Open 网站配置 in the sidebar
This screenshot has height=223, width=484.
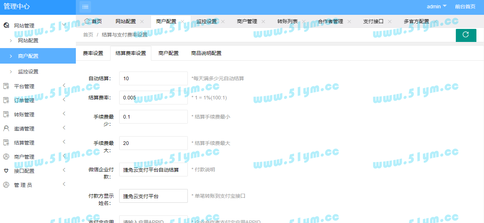click(x=38, y=40)
